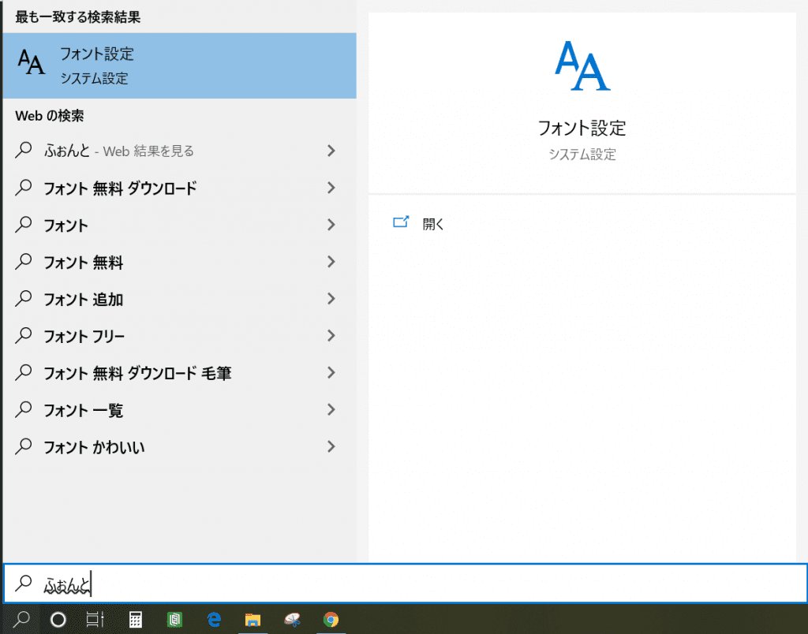
Task: Launch Calculator from the taskbar
Action: tap(136, 620)
